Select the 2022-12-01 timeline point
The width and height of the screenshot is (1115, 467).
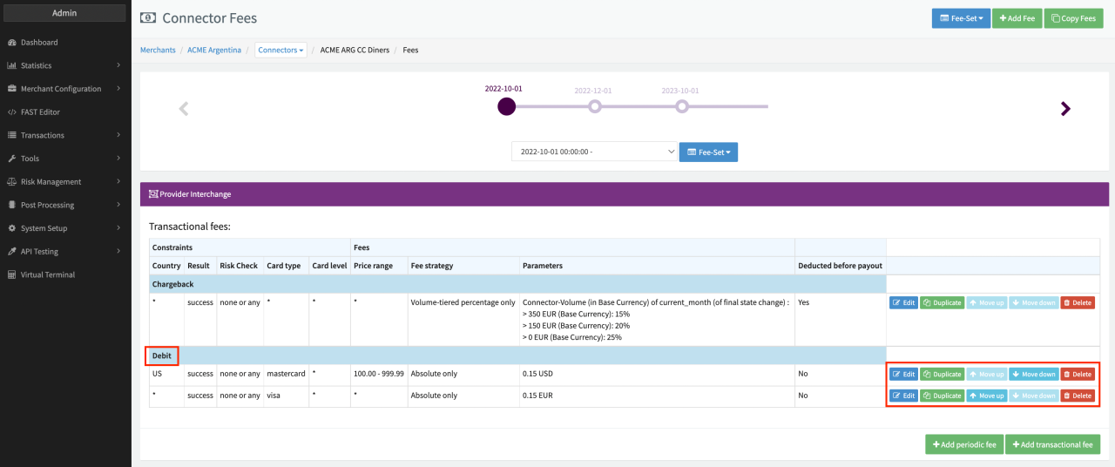[x=594, y=106]
